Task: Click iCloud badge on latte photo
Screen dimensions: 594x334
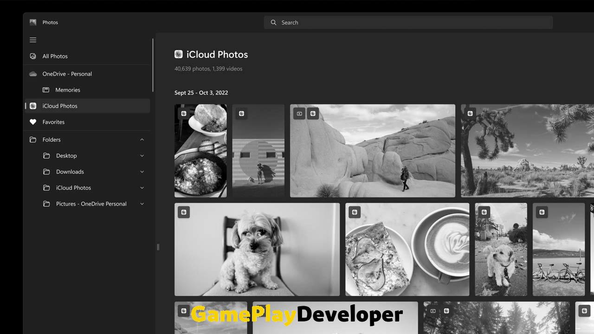Action: tap(355, 212)
